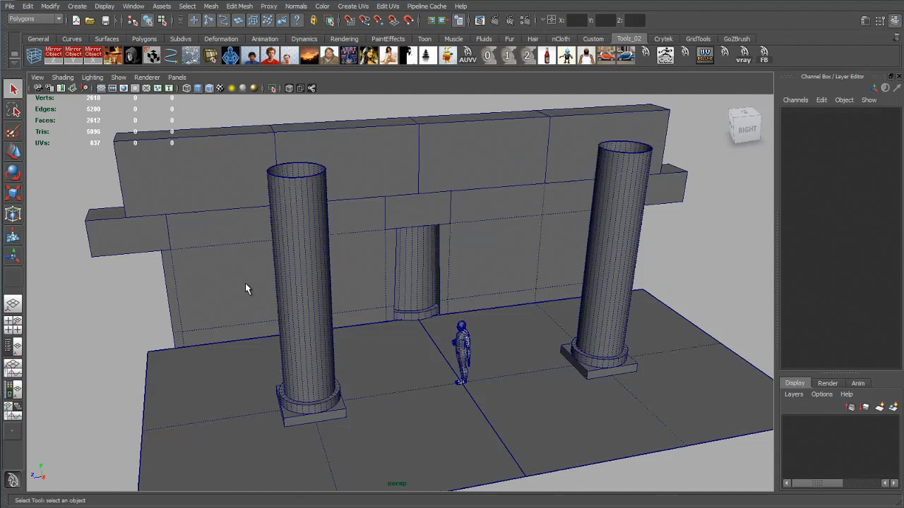Open layer editor Options menu
The width and height of the screenshot is (904, 508).
[821, 394]
